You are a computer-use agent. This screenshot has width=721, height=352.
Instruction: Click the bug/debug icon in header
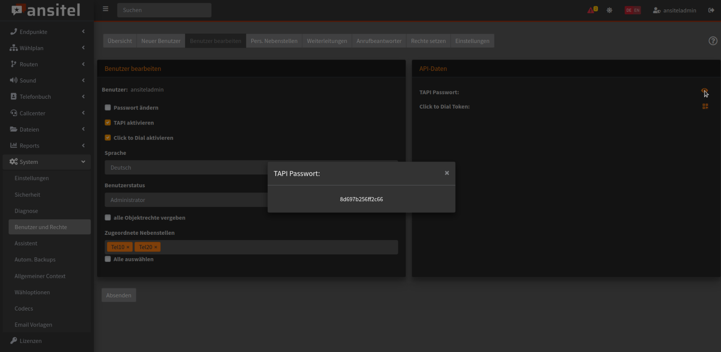(609, 10)
